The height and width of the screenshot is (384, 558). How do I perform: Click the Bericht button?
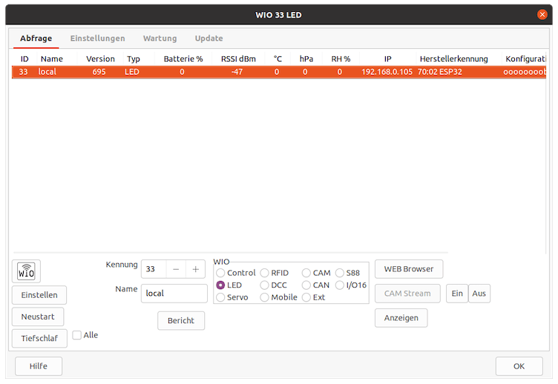click(x=181, y=320)
